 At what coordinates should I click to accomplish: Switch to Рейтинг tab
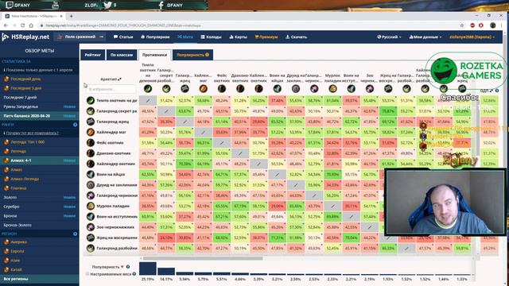(93, 55)
